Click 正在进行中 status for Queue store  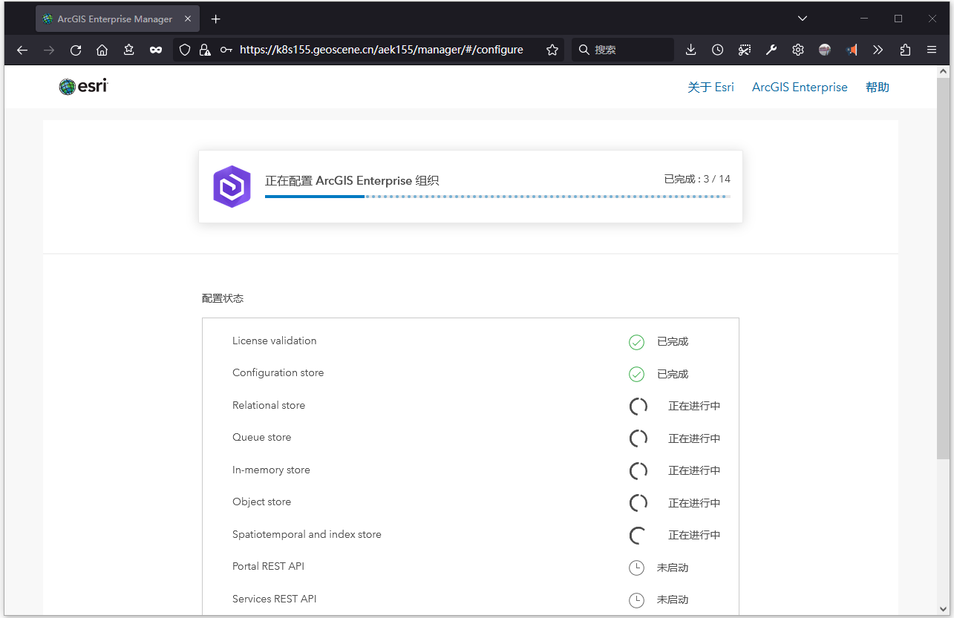coord(694,438)
